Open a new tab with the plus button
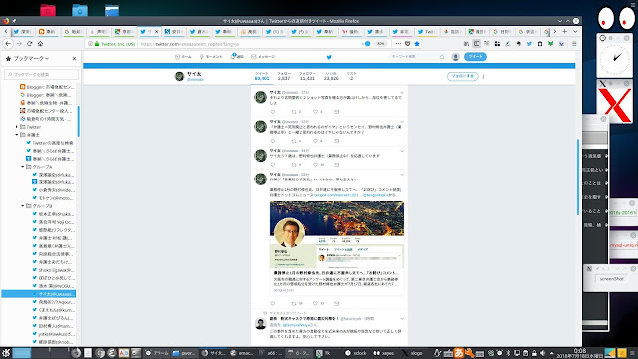The width and height of the screenshot is (638, 359). pyautogui.click(x=565, y=31)
